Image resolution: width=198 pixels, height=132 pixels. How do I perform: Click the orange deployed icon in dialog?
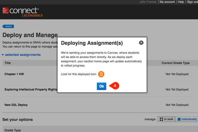tap(102, 74)
